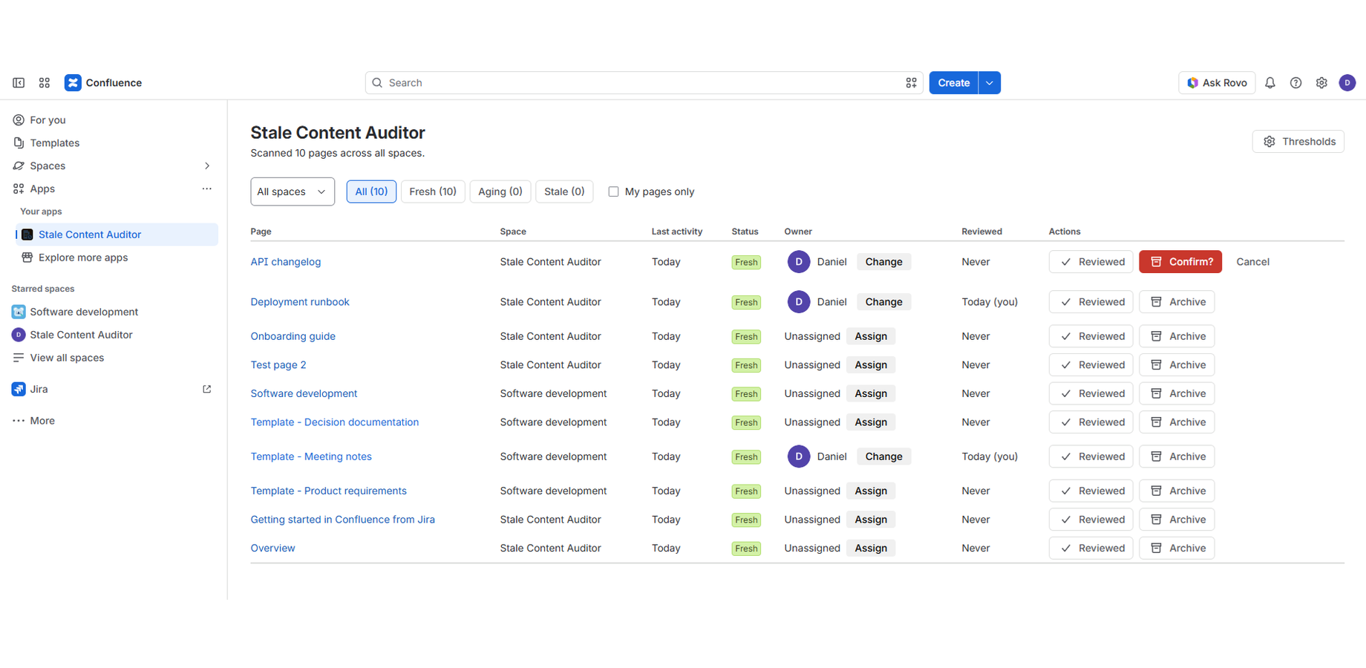Expand the Spaces chevron in sidebar
1366x668 pixels.
point(207,166)
